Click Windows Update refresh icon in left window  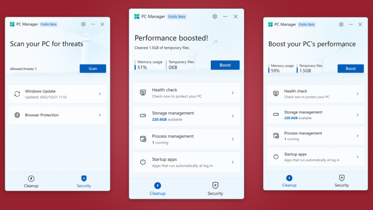pyautogui.click(x=17, y=94)
